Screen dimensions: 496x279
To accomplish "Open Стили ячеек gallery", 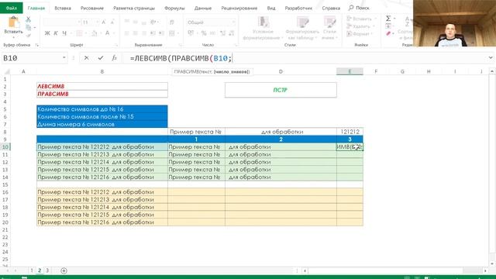I will click(x=329, y=28).
